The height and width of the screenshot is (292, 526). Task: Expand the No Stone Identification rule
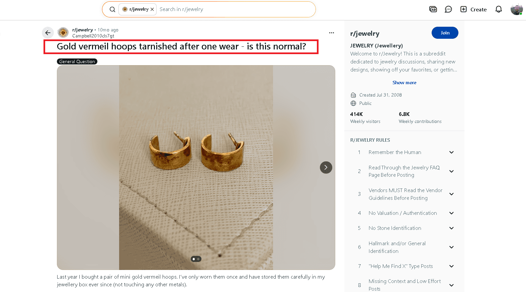(x=451, y=228)
